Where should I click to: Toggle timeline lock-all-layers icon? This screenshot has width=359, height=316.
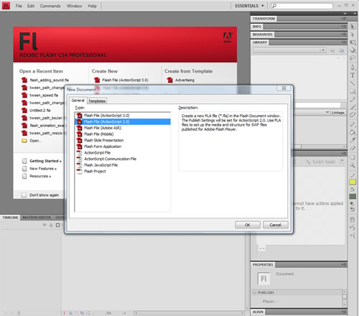(51, 225)
